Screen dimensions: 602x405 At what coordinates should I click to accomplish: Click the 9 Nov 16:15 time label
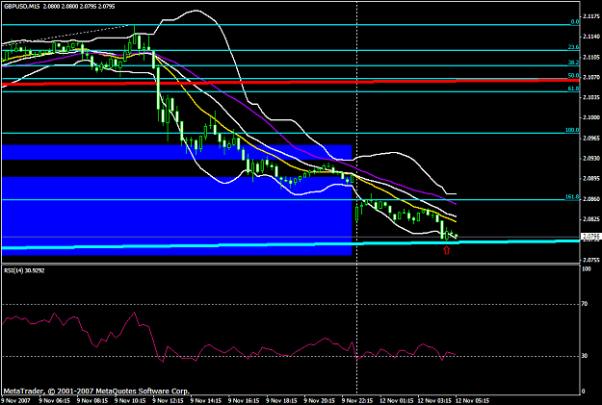click(x=244, y=401)
